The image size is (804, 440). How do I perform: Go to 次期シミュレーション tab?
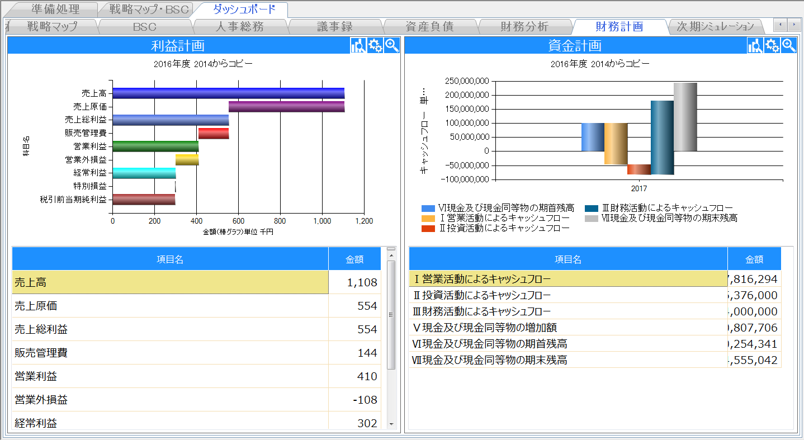coord(715,26)
